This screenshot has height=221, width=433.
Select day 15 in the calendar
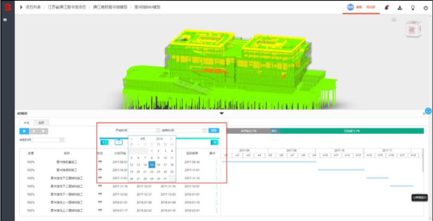tap(152, 165)
